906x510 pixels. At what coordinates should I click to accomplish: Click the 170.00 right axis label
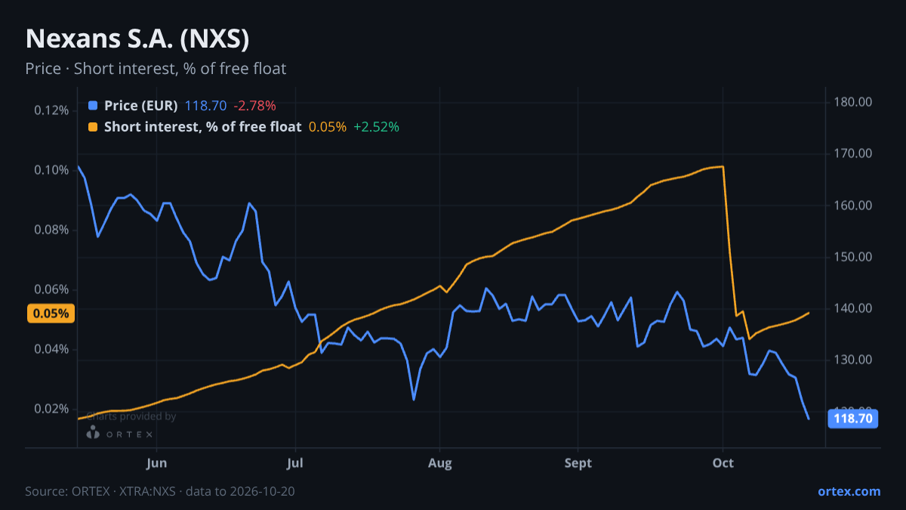pos(853,153)
